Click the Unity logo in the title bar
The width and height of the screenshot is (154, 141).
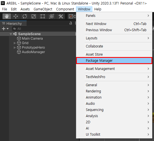[3, 3]
